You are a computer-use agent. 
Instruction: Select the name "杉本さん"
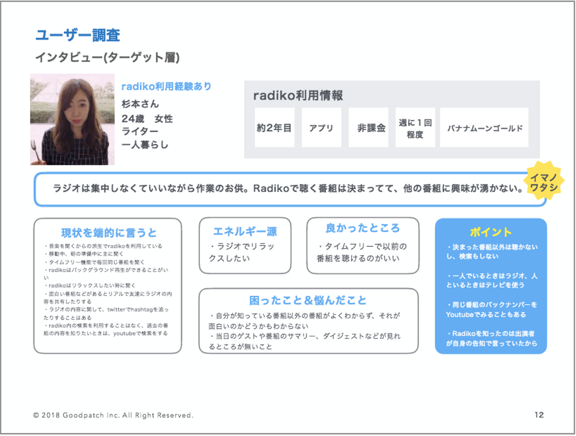140,104
